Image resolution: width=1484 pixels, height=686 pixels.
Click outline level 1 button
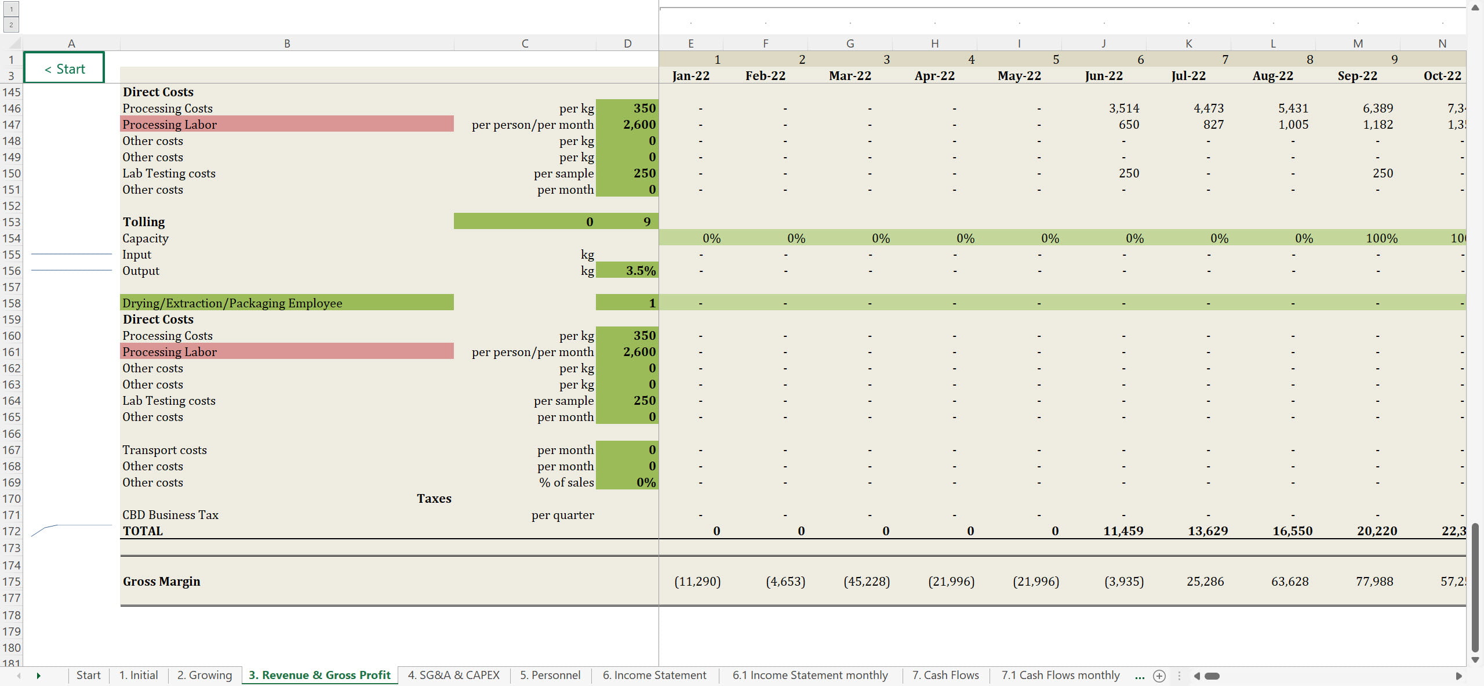coord(11,9)
